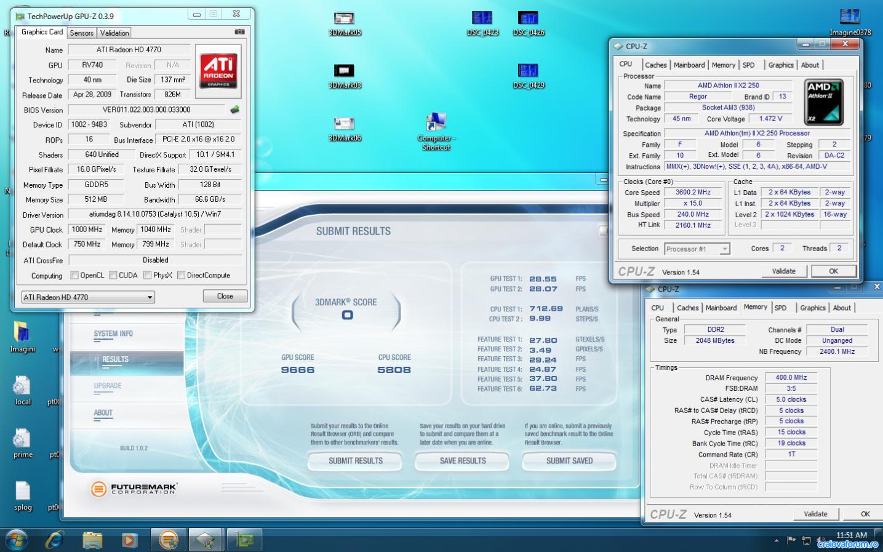Open About tab in CPU-Z processor window

coord(810,65)
